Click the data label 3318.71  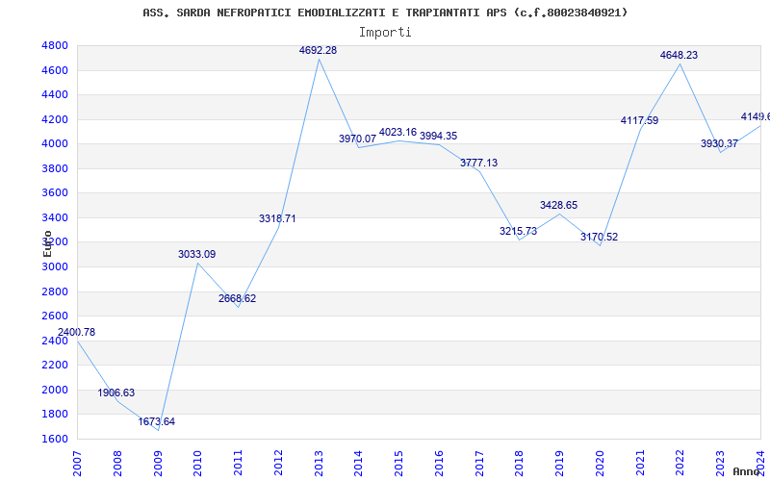pos(277,219)
